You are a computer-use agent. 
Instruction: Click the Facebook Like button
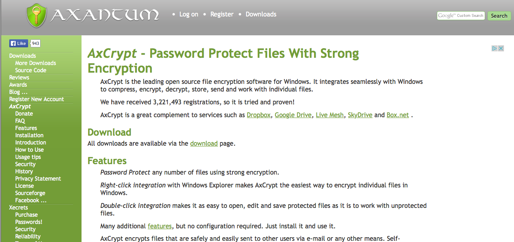18,43
